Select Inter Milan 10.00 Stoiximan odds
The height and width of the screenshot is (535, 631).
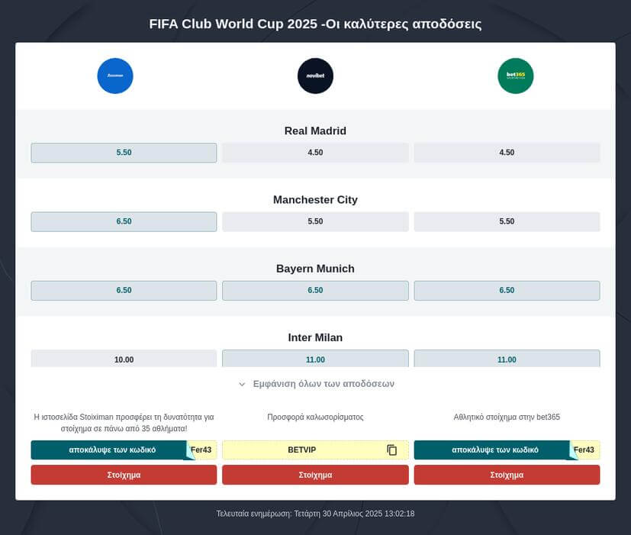(124, 359)
